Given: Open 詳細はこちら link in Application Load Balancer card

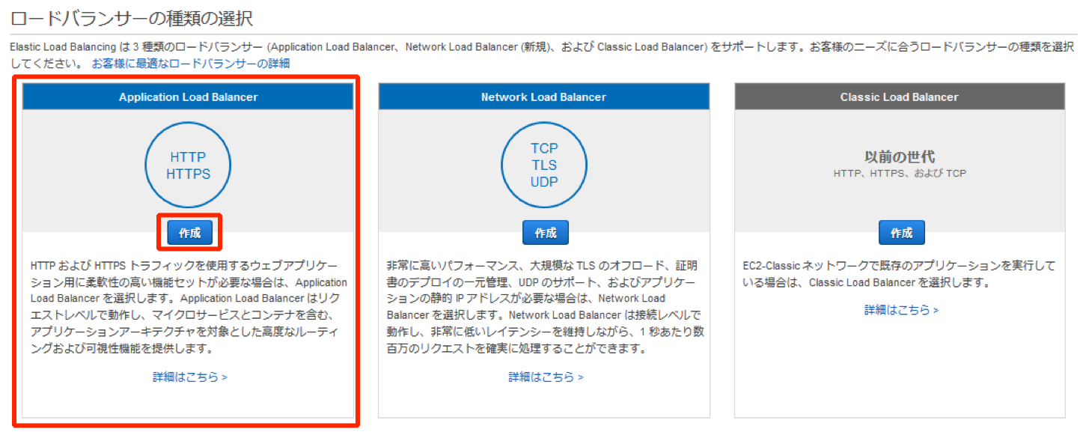Looking at the screenshot, I should 189,377.
